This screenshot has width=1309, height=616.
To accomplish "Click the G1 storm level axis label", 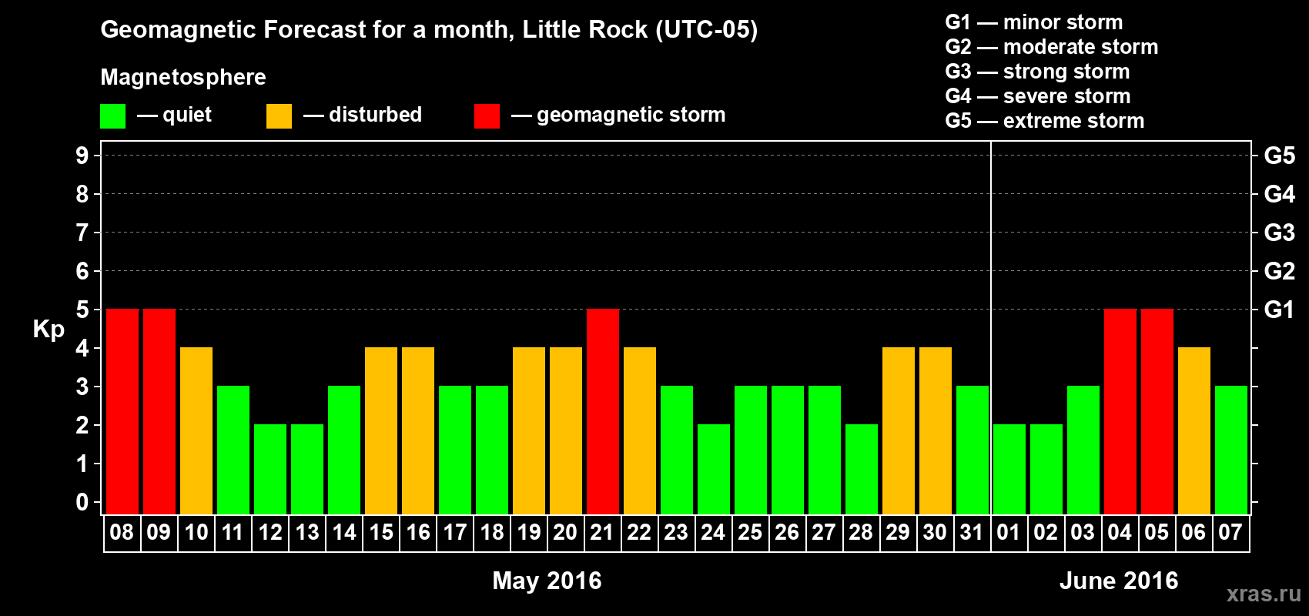I will point(1279,310).
